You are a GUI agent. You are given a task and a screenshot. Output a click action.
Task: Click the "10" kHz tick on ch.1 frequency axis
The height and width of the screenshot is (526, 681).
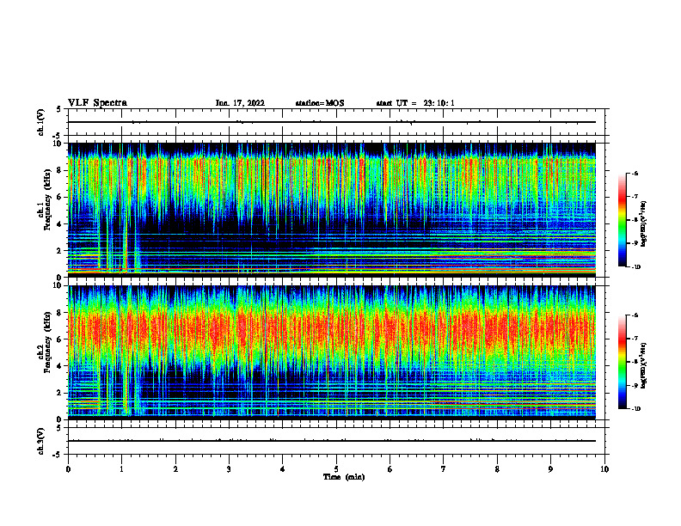tap(58, 144)
